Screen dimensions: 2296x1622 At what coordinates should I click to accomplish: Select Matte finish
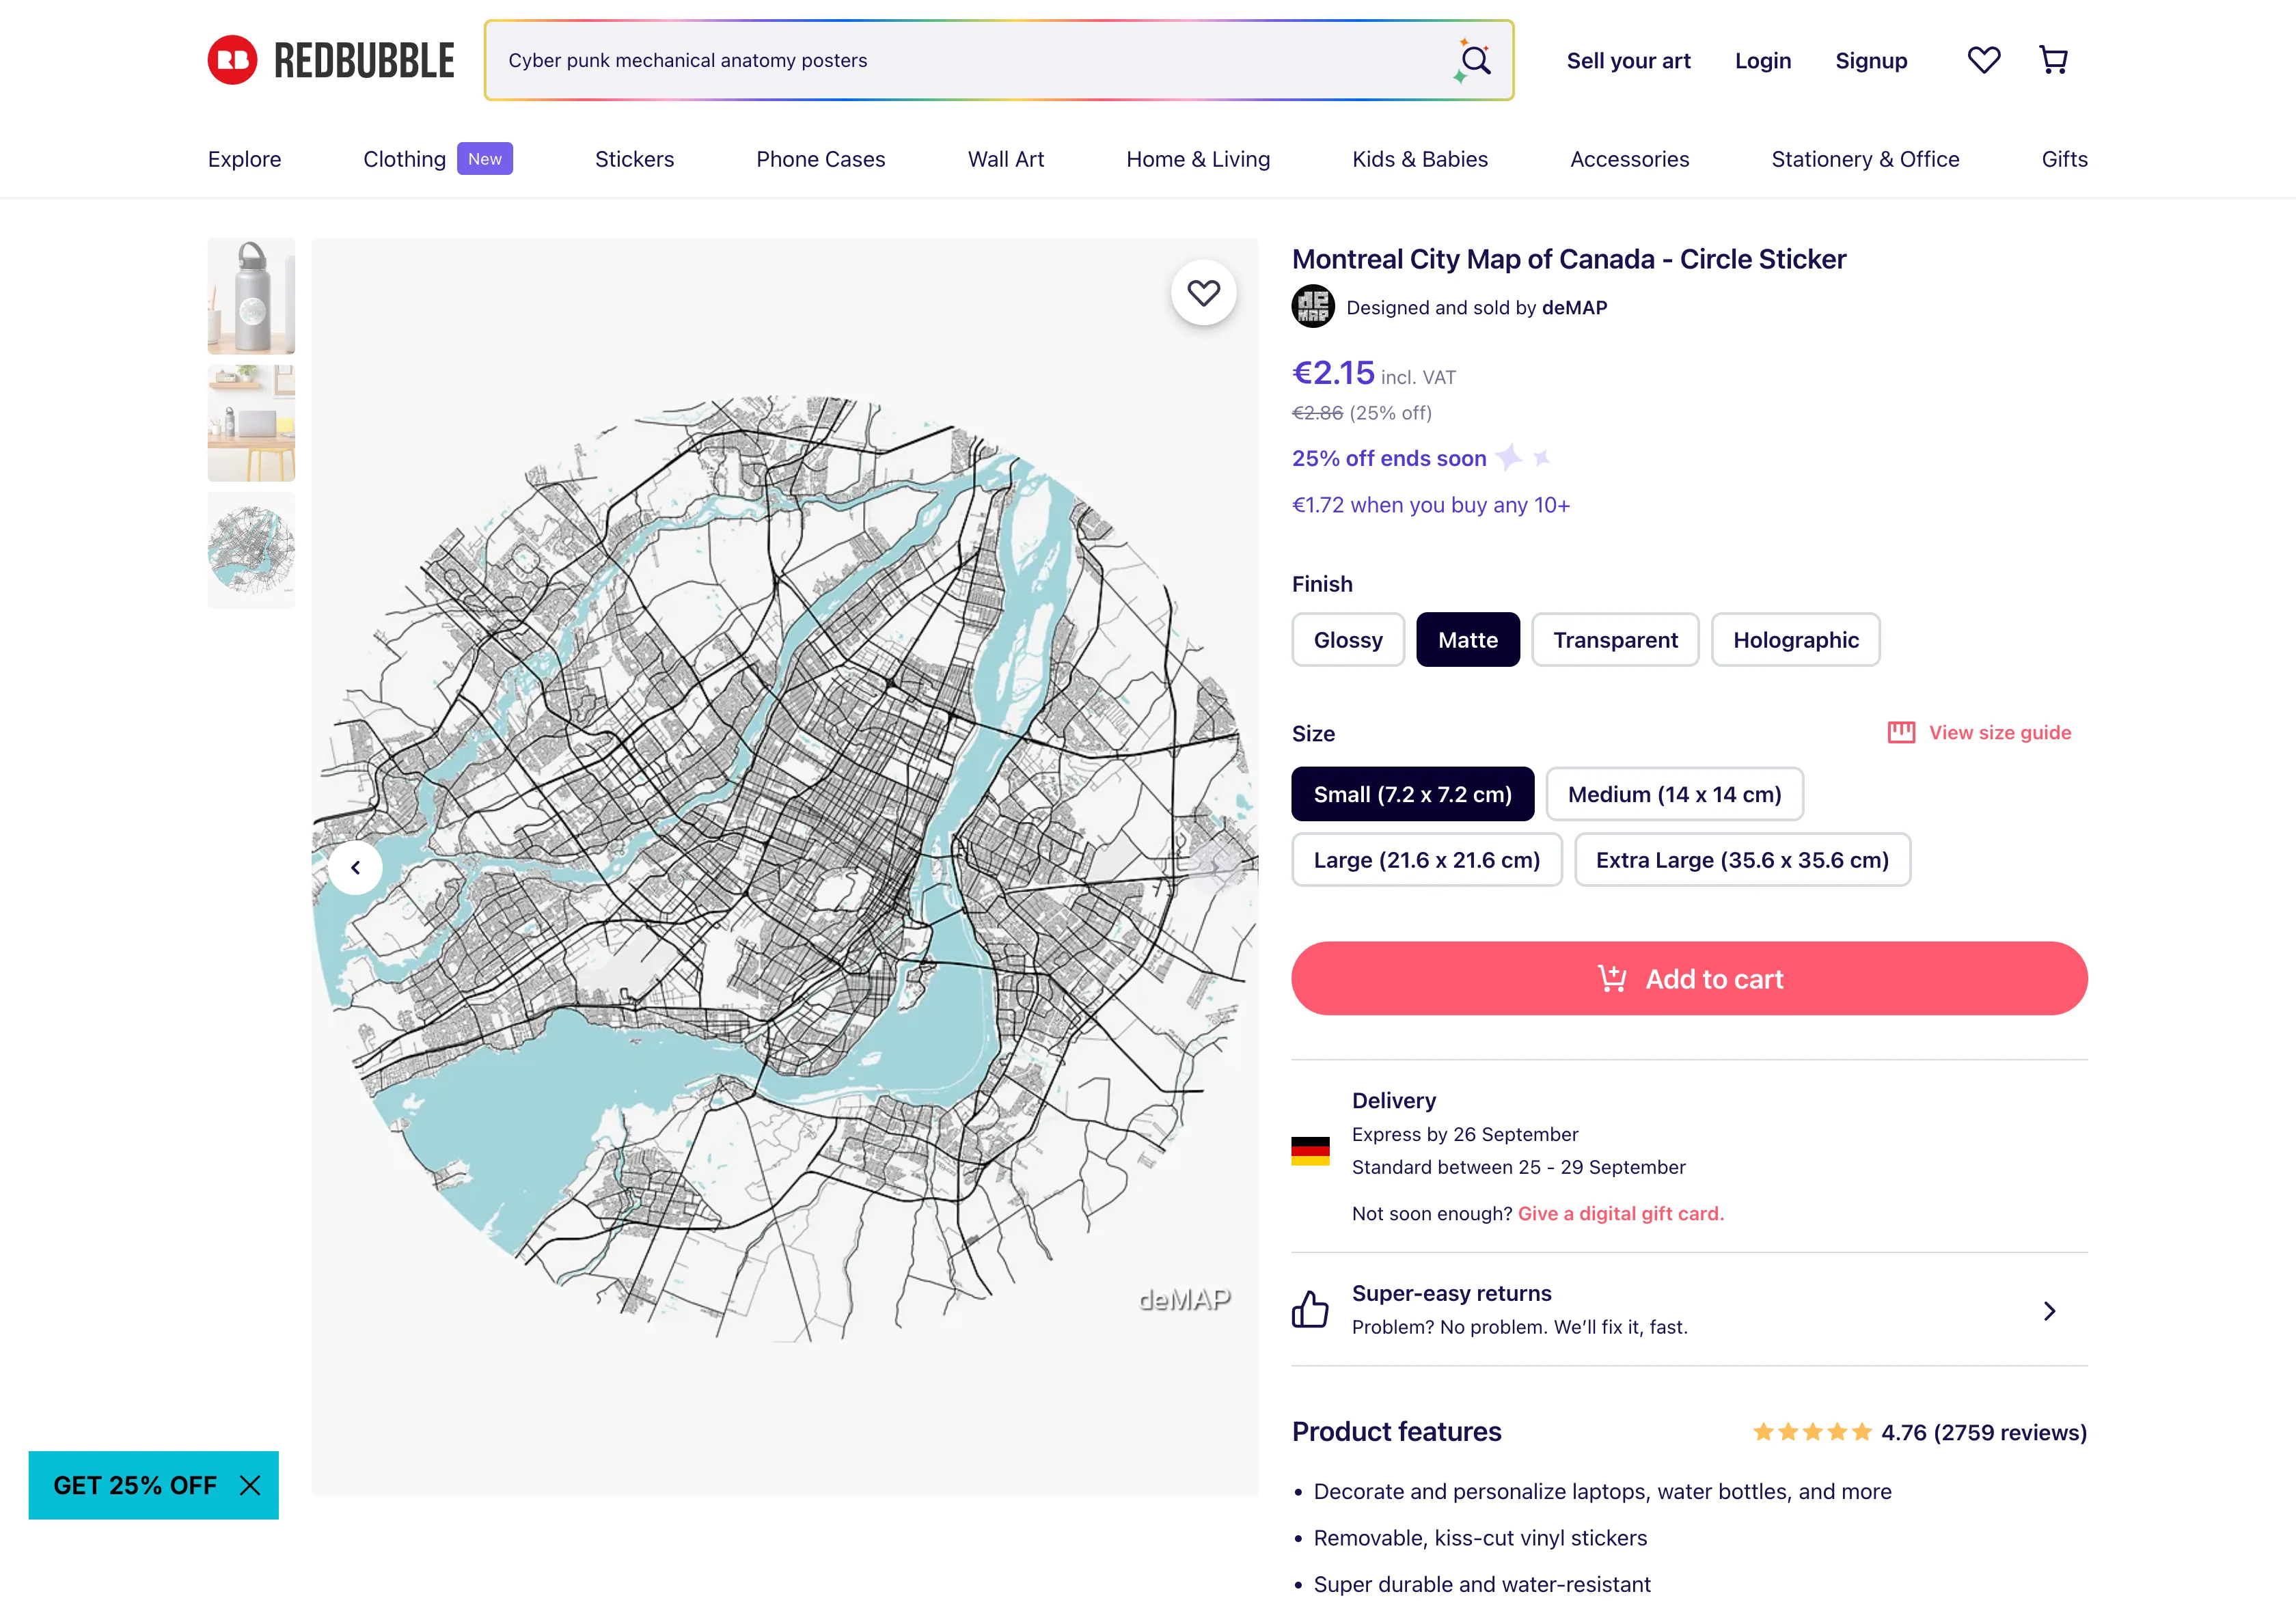(1467, 640)
